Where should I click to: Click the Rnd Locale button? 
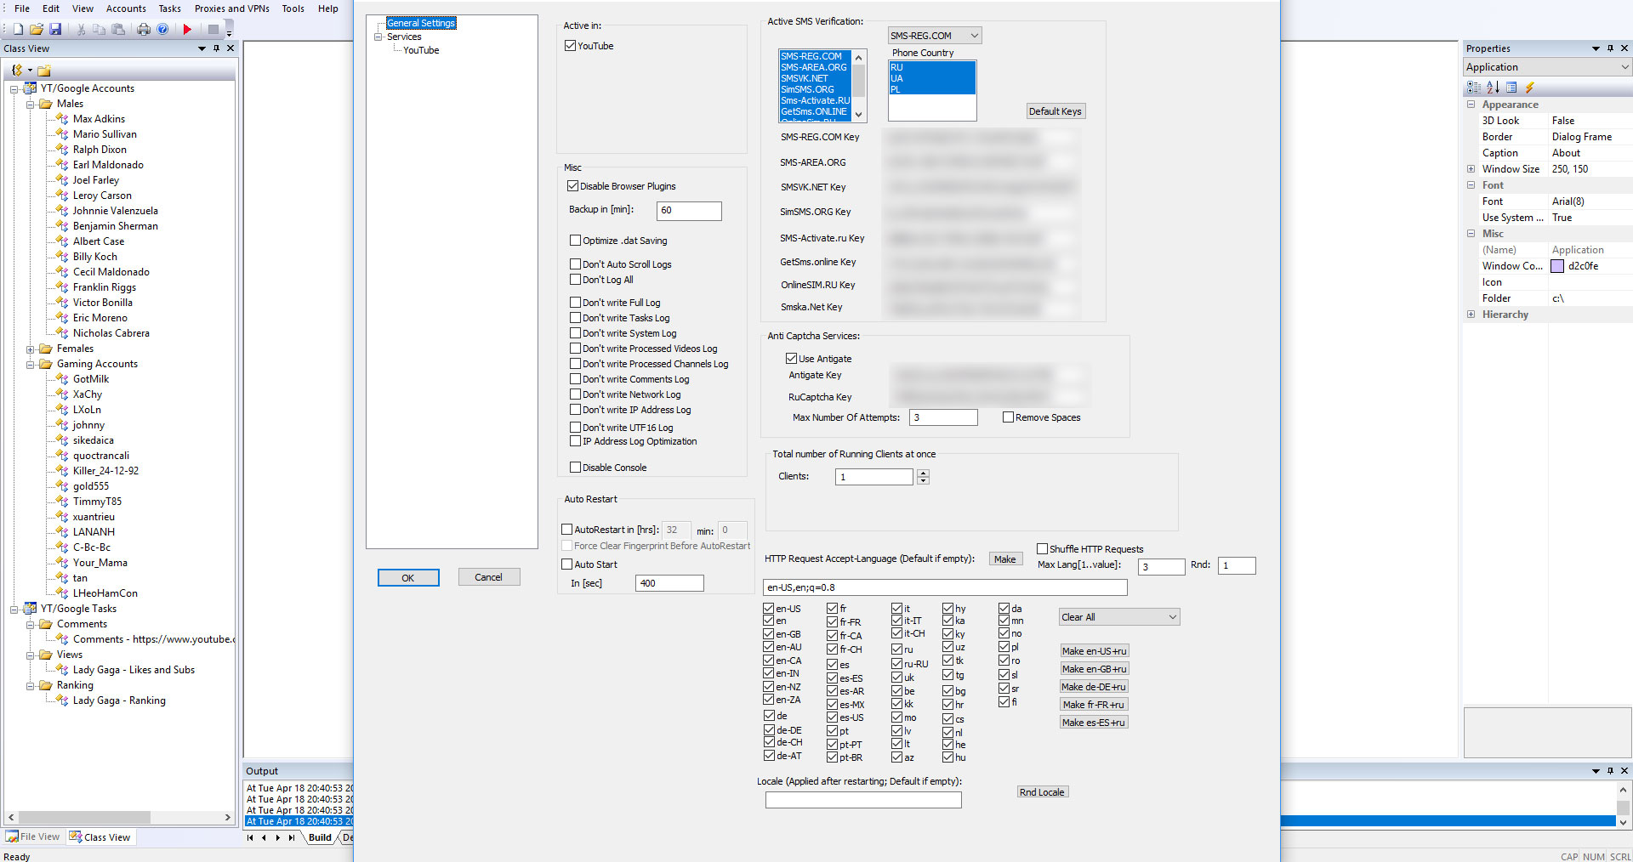(1042, 791)
